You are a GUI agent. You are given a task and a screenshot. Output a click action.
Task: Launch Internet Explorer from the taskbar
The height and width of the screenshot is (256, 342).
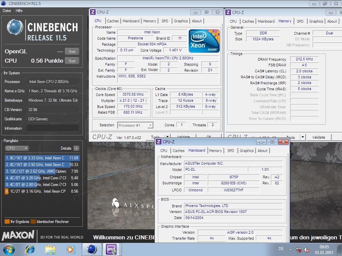30,249
